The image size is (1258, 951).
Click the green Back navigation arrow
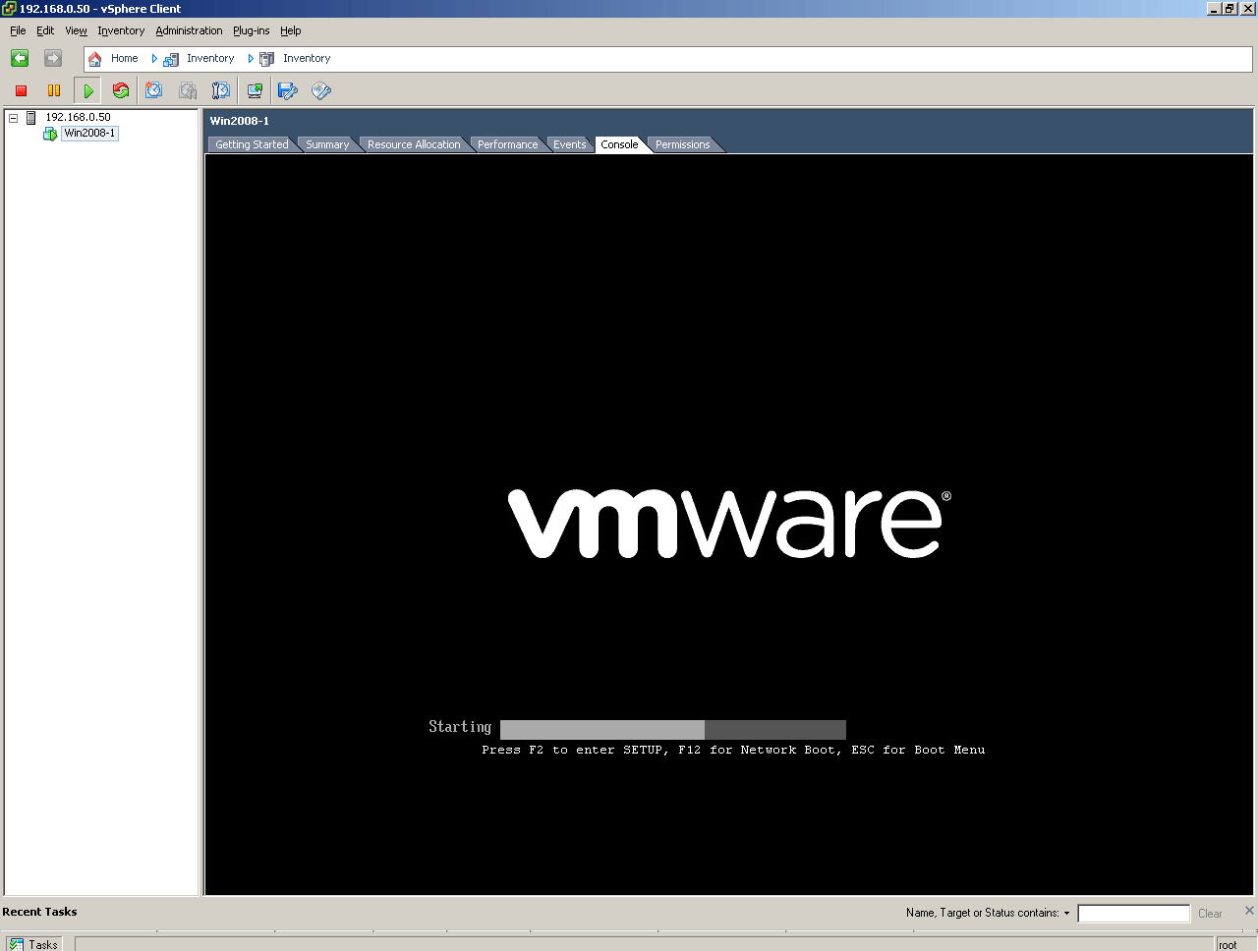point(20,59)
